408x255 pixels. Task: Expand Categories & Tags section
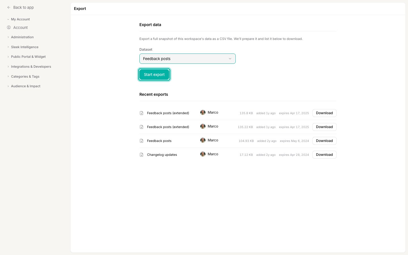click(x=23, y=76)
